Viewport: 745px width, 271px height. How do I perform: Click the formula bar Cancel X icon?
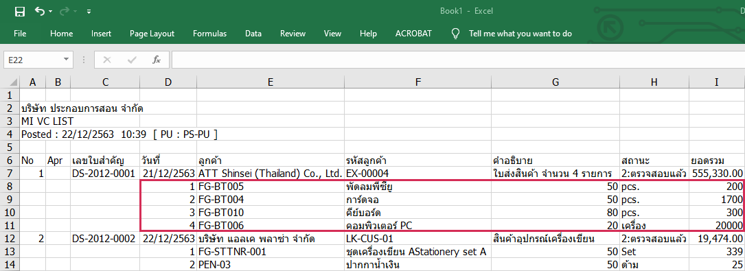click(107, 60)
